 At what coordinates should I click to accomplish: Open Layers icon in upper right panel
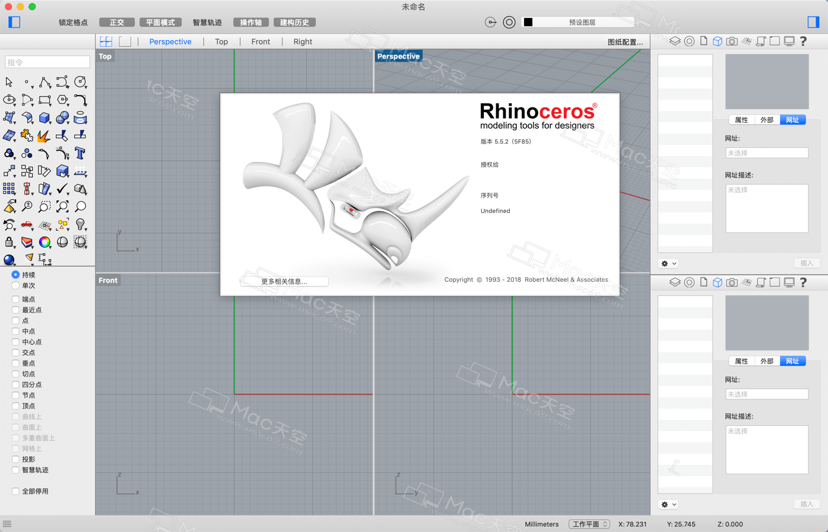675,41
